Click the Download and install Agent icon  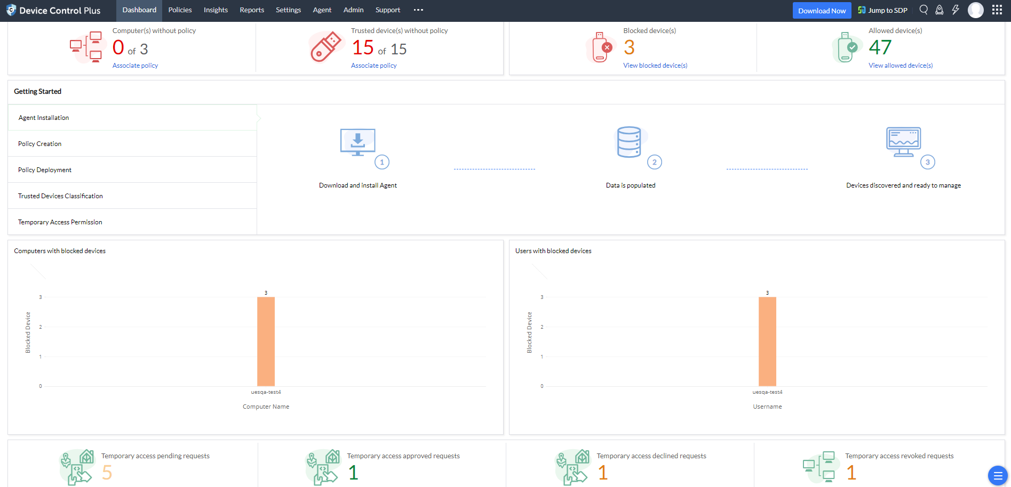(x=358, y=142)
